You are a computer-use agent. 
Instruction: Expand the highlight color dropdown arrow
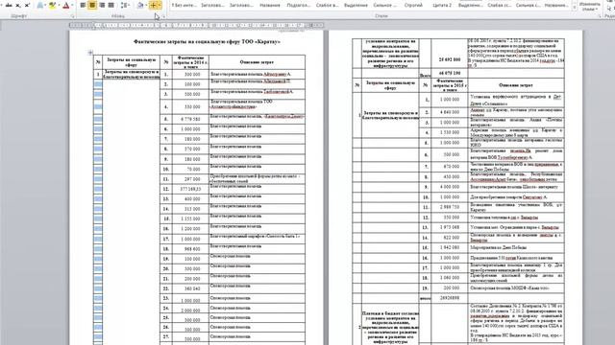pos(59,5)
